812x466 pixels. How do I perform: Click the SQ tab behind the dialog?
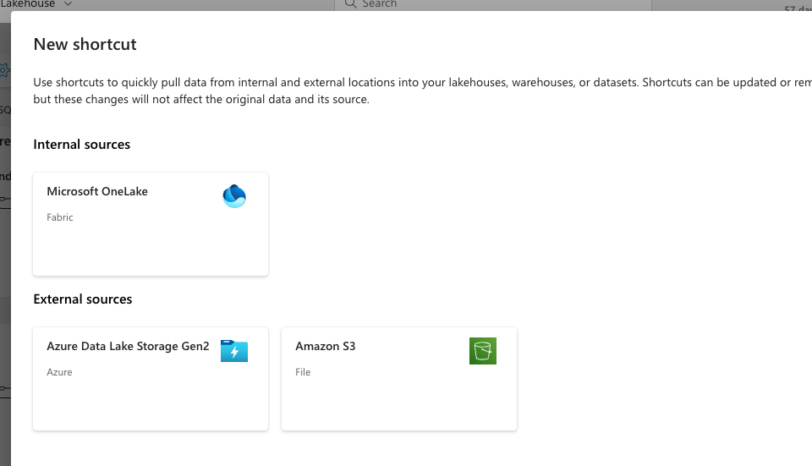click(x=5, y=110)
